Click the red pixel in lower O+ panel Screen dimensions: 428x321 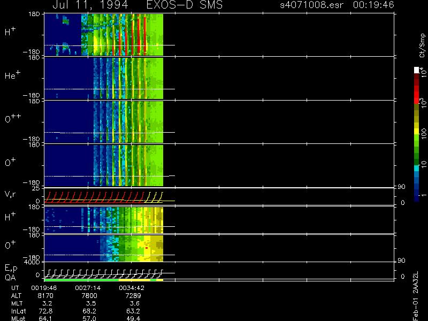[x=147, y=248]
